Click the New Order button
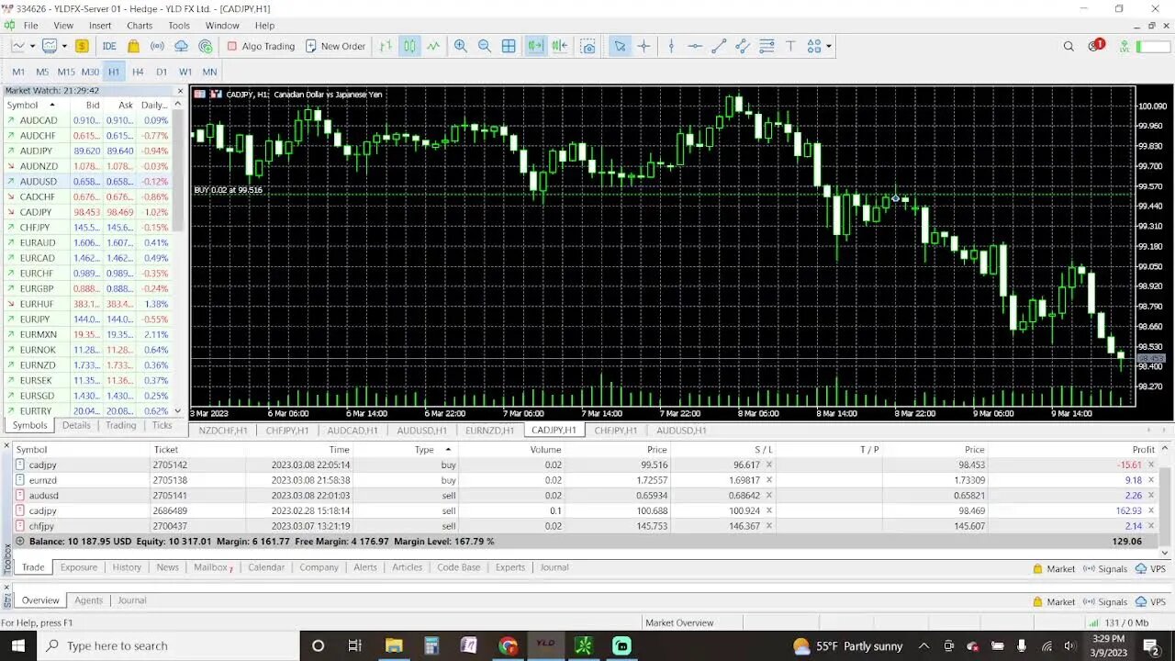This screenshot has height=661, width=1175. [335, 46]
